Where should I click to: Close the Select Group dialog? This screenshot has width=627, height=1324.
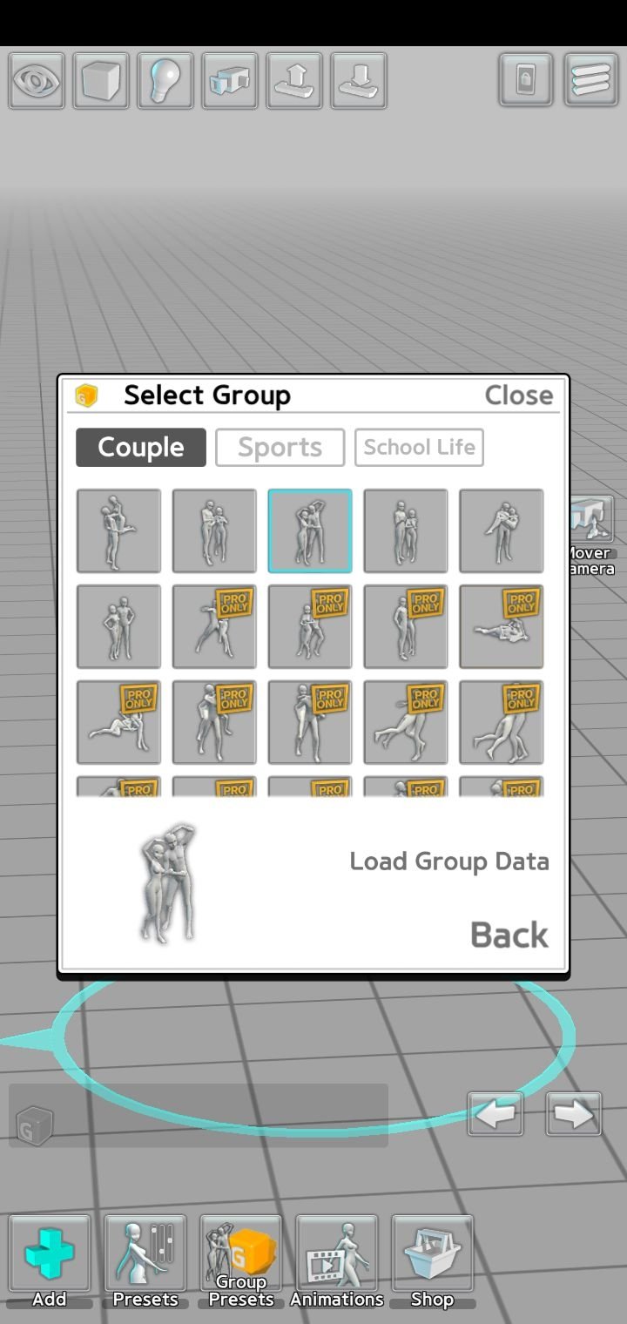[519, 395]
